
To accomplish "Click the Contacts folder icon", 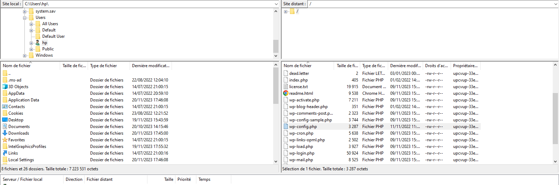I will tap(5, 107).
